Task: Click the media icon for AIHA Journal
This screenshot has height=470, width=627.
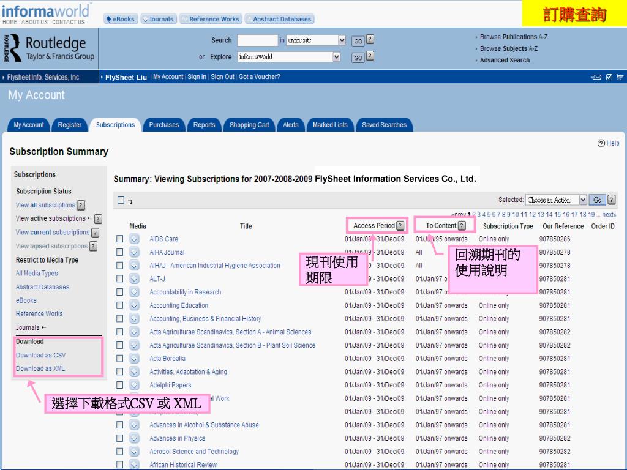Action: [134, 252]
